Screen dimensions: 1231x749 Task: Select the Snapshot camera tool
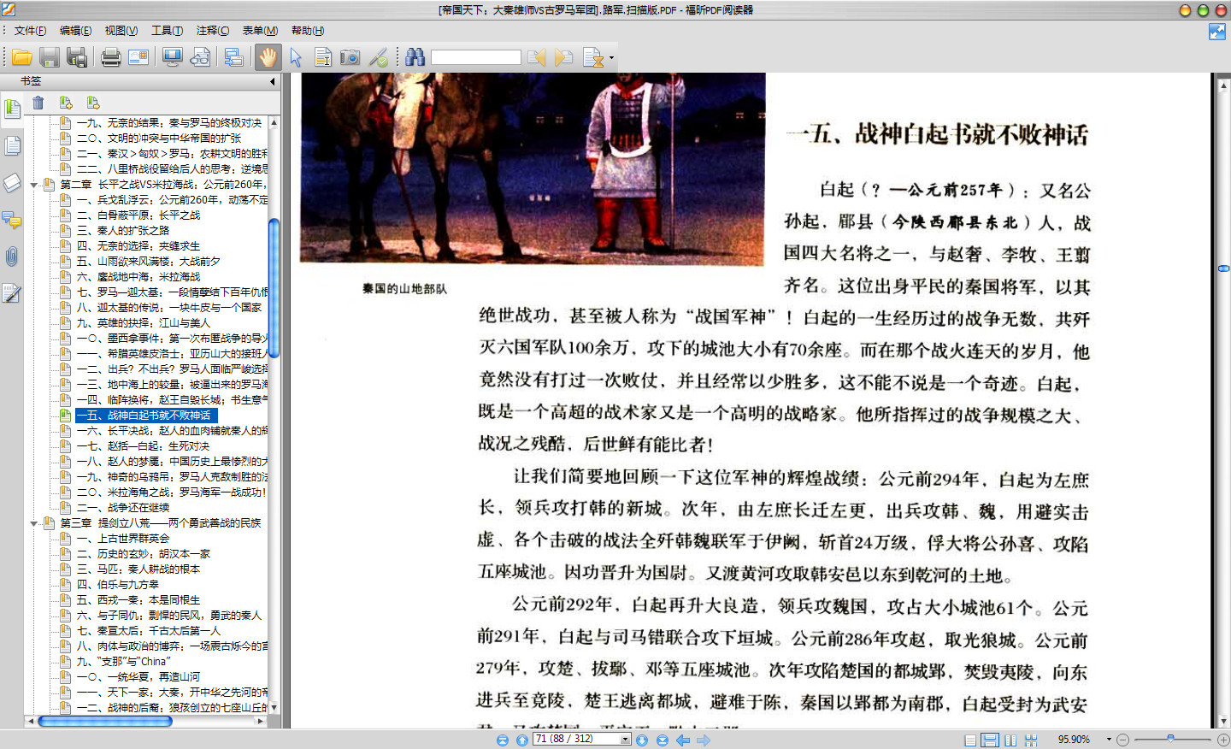350,57
